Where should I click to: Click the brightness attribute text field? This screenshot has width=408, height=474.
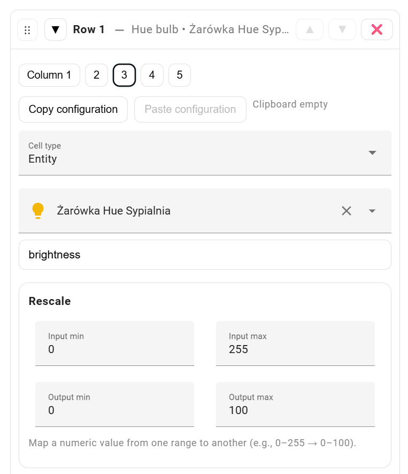click(x=205, y=255)
